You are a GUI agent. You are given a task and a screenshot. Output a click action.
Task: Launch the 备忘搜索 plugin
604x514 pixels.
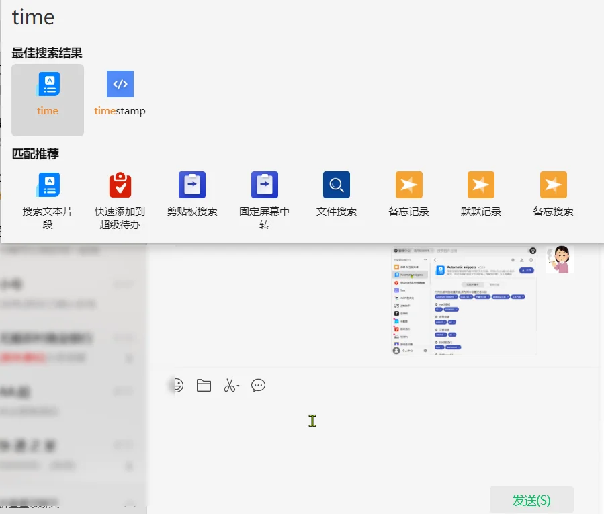pyautogui.click(x=553, y=191)
